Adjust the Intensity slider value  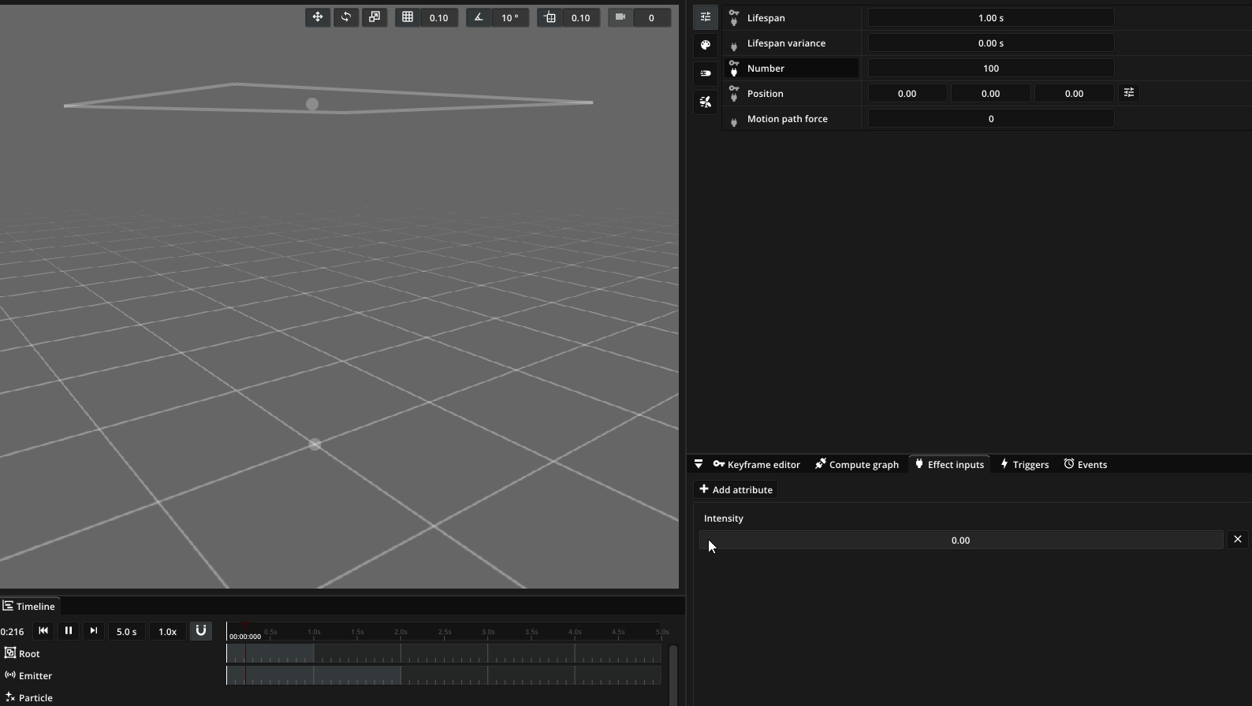pos(961,540)
